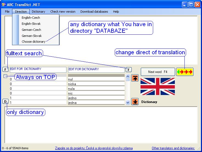This screenshot has width=202, height=152.
Task: Select German-Czech direction
Action: pos(36,30)
